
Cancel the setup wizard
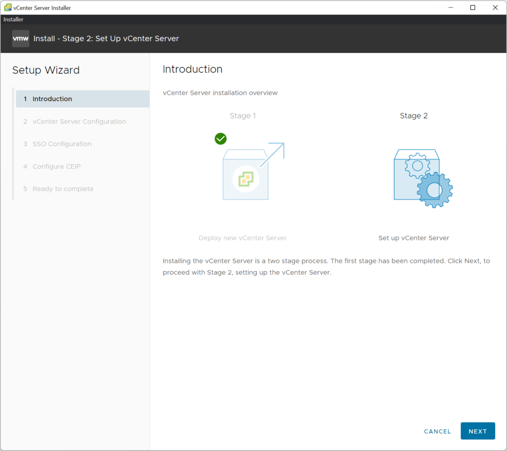tap(437, 431)
